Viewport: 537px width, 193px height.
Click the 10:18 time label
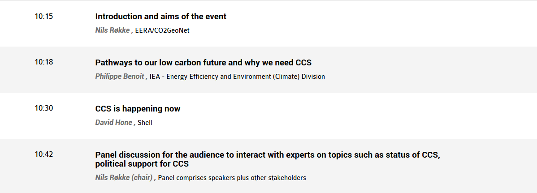(x=44, y=62)
